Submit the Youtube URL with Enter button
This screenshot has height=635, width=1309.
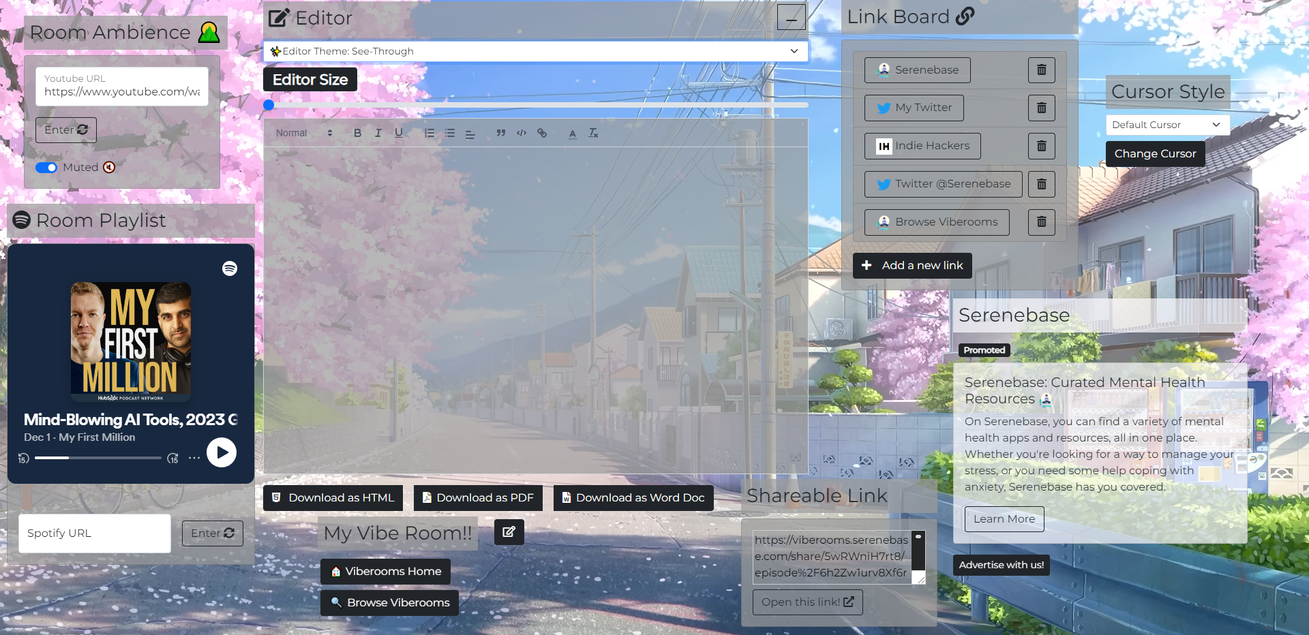tap(66, 130)
